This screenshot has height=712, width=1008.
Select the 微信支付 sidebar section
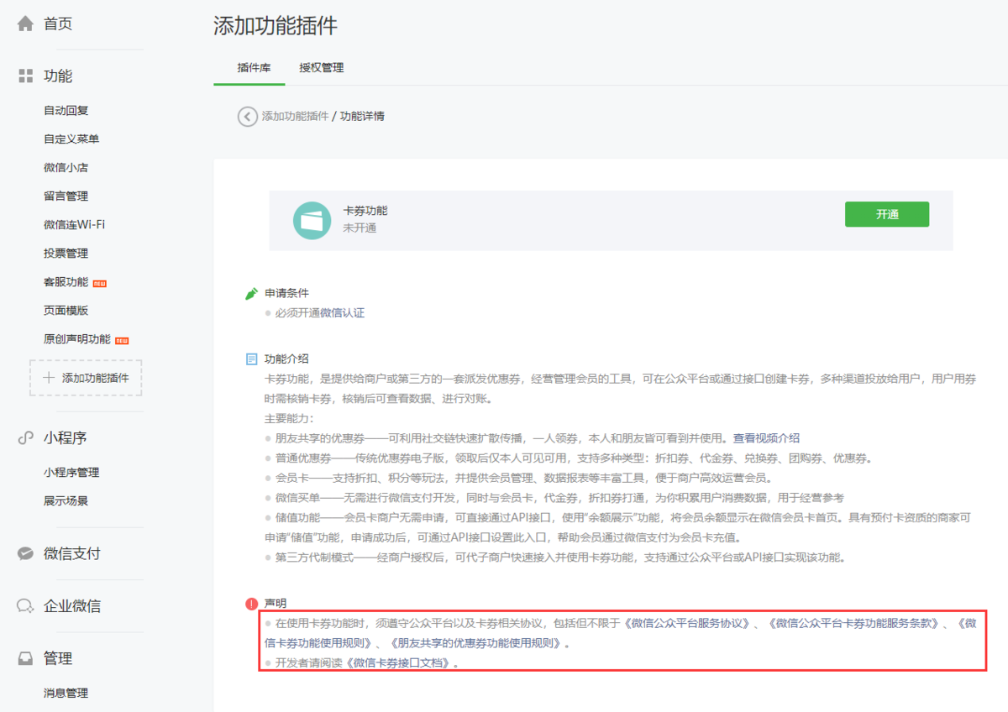click(x=72, y=553)
